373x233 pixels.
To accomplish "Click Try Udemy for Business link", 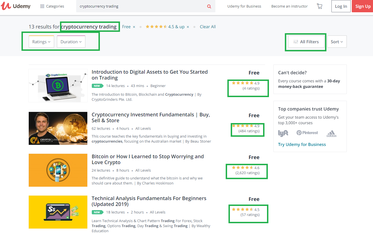I will click(302, 144).
